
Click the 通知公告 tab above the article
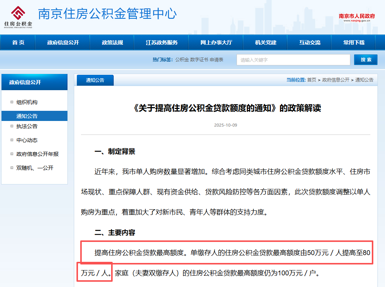coord(95,80)
